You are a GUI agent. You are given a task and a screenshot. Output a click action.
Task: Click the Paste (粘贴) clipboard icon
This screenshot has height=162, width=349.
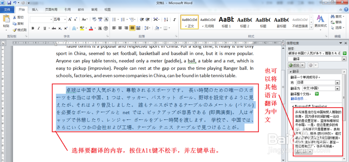6,19
